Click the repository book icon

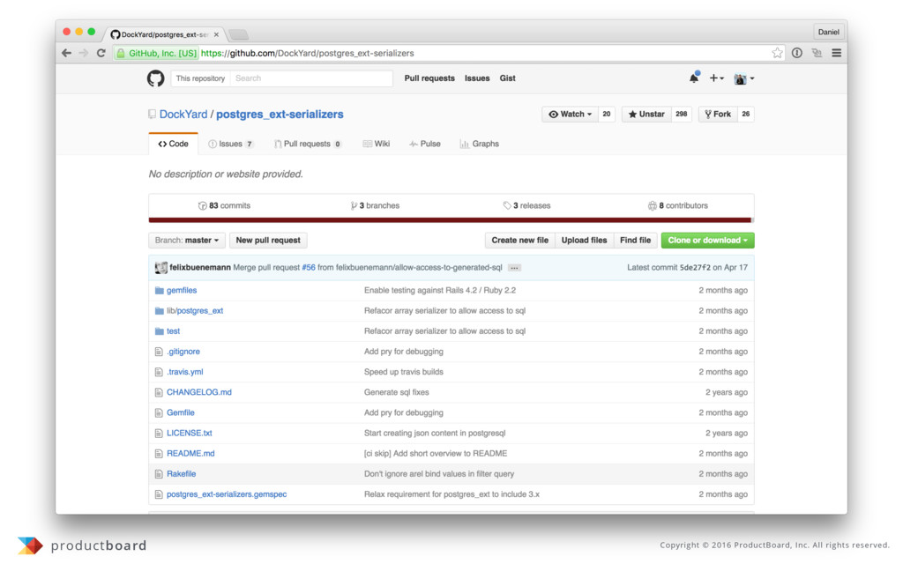click(152, 114)
